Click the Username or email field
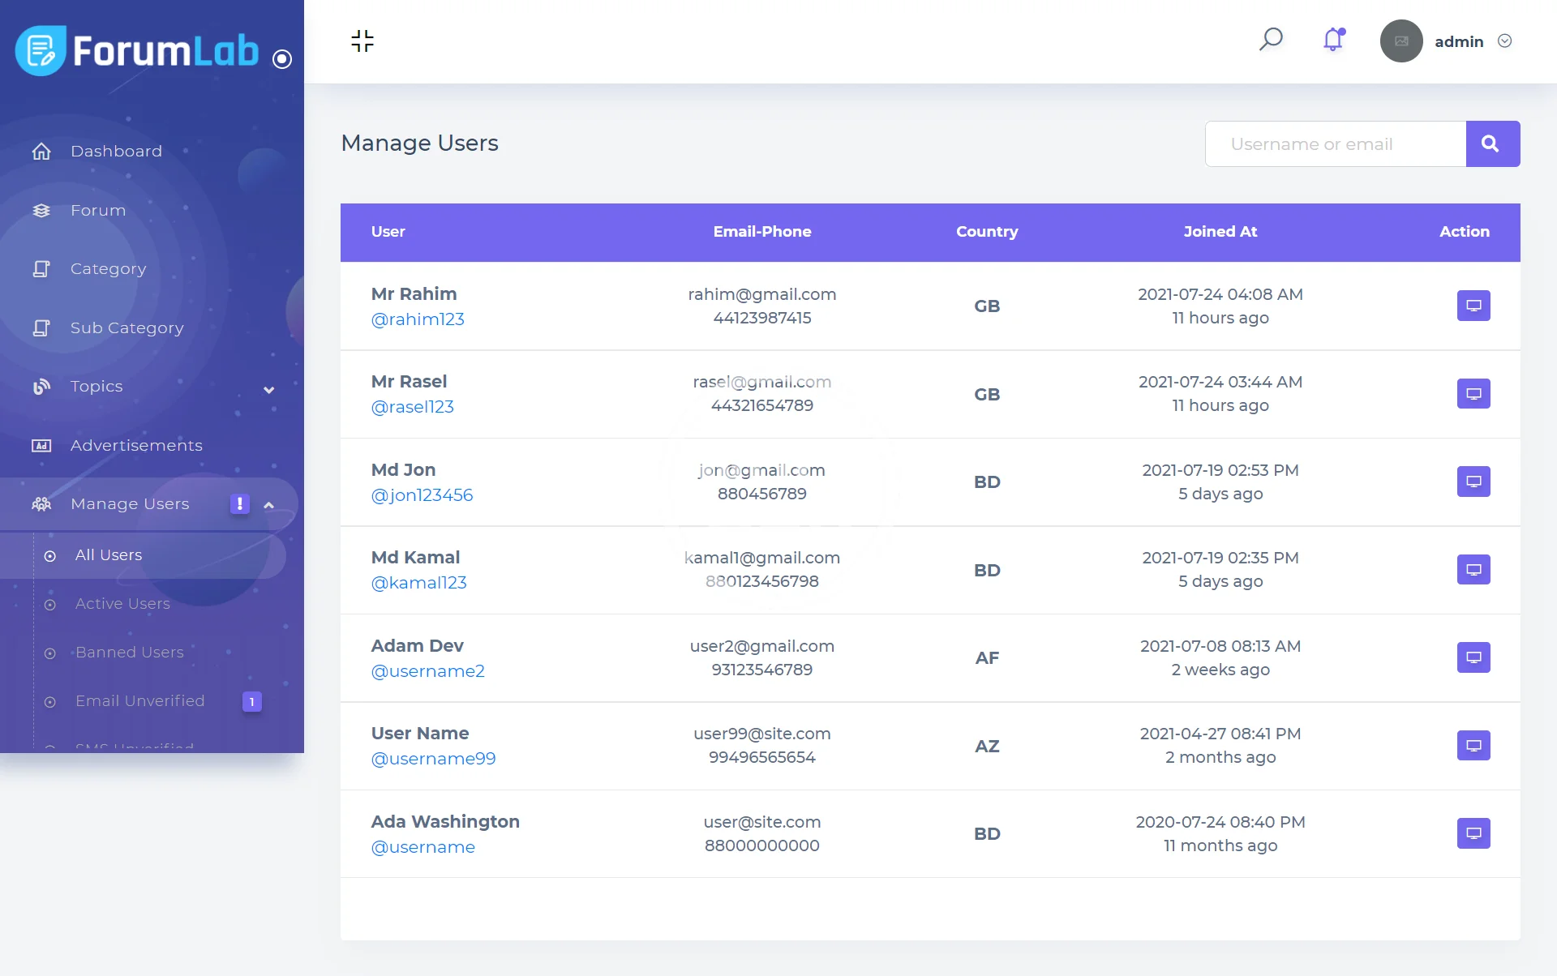 [1335, 144]
